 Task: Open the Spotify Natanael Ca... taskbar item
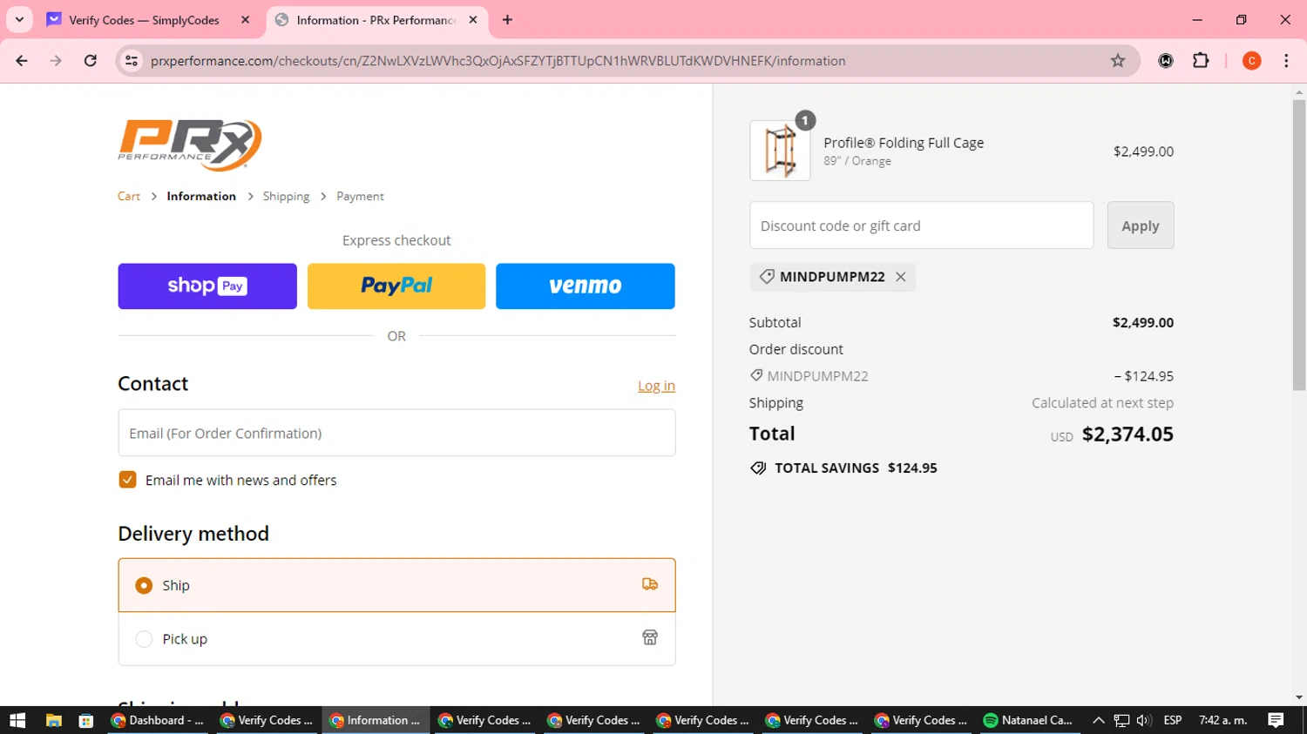1028,720
